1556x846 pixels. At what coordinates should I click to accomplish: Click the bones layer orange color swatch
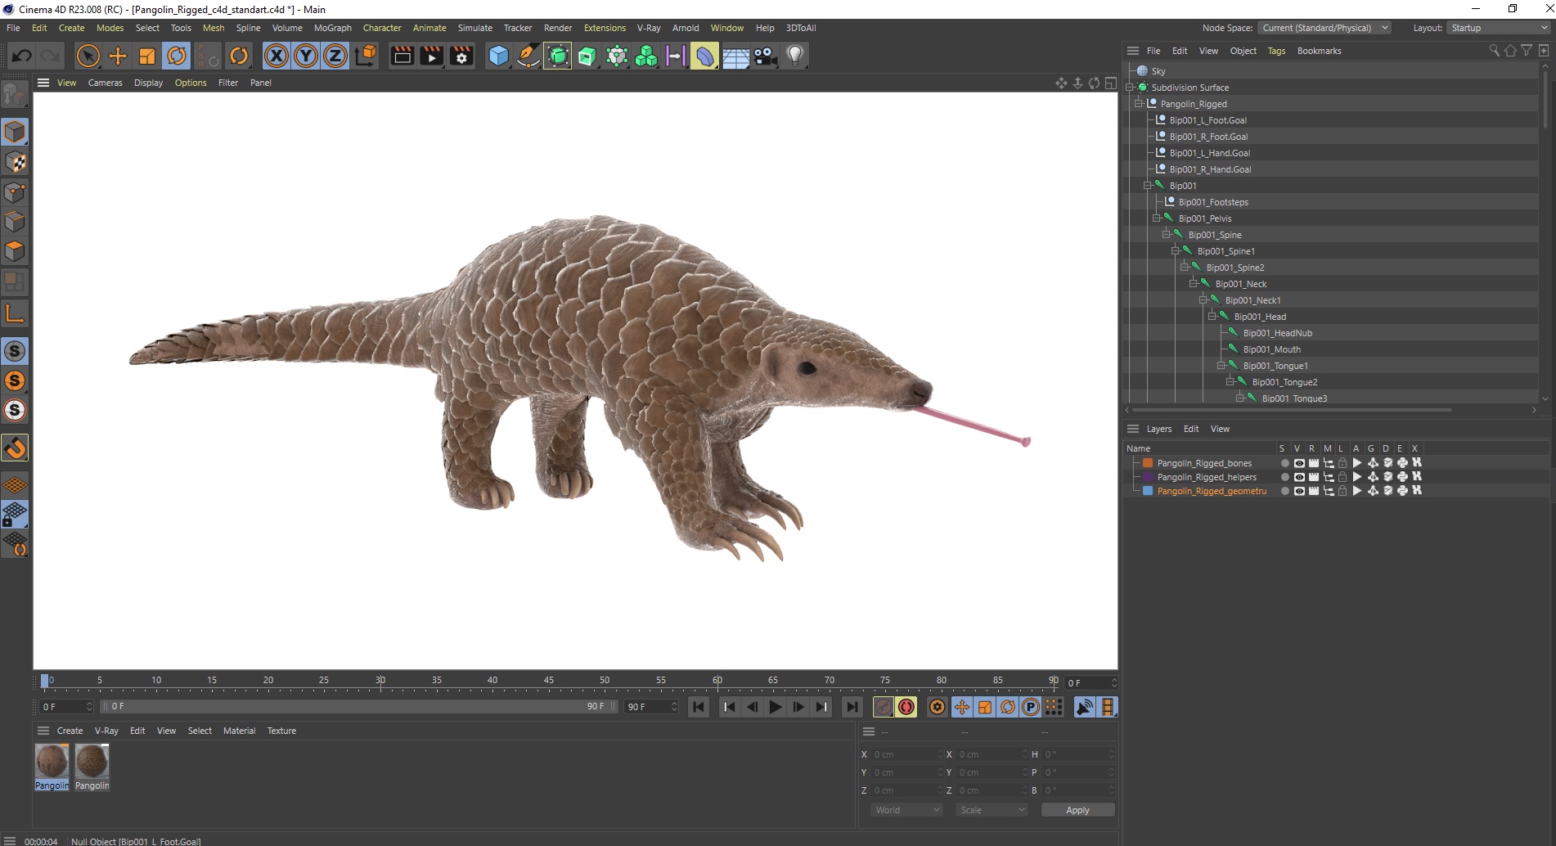click(1148, 463)
